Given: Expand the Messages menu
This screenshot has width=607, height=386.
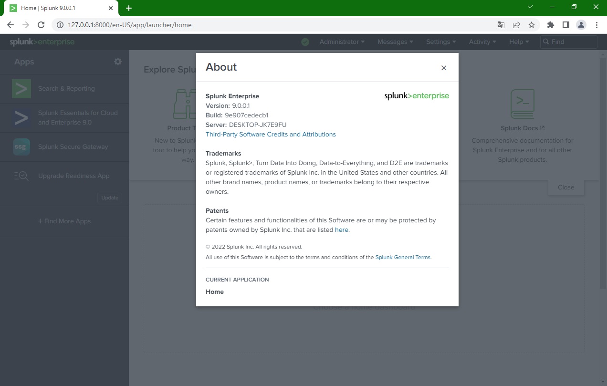Looking at the screenshot, I should (395, 42).
